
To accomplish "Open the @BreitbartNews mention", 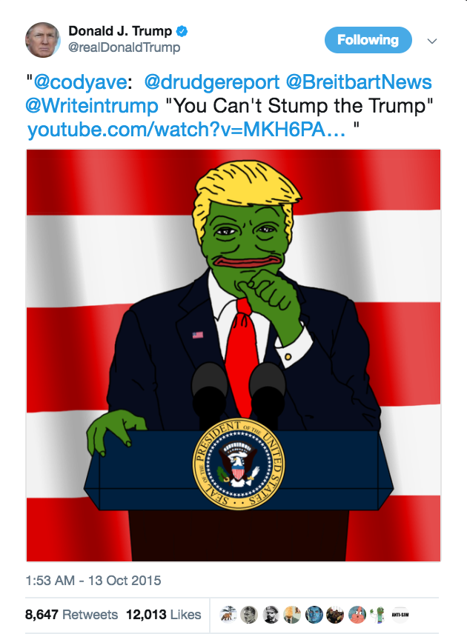I will 359,82.
